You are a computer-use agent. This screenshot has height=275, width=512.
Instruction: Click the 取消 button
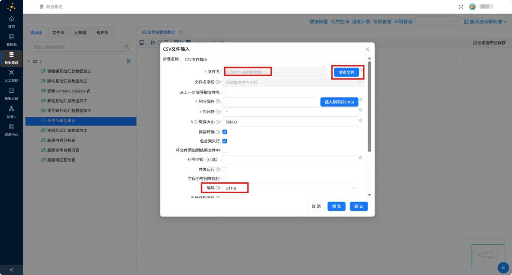tap(316, 207)
